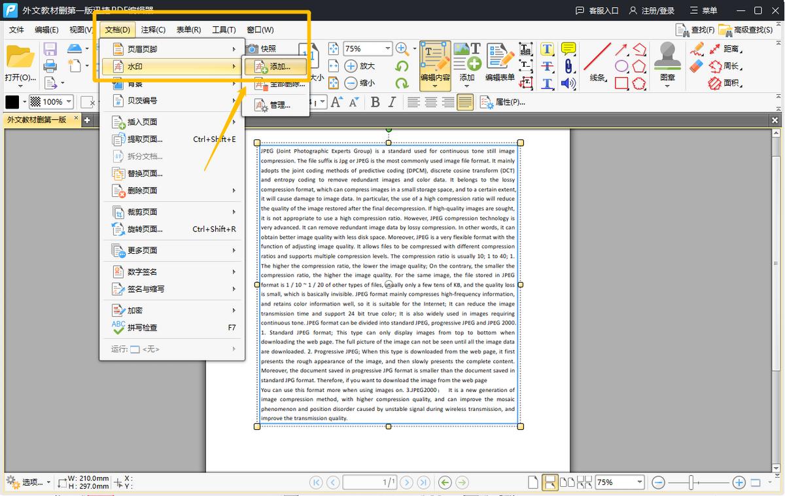
Task: Click the black fill color swatch
Action: point(12,102)
